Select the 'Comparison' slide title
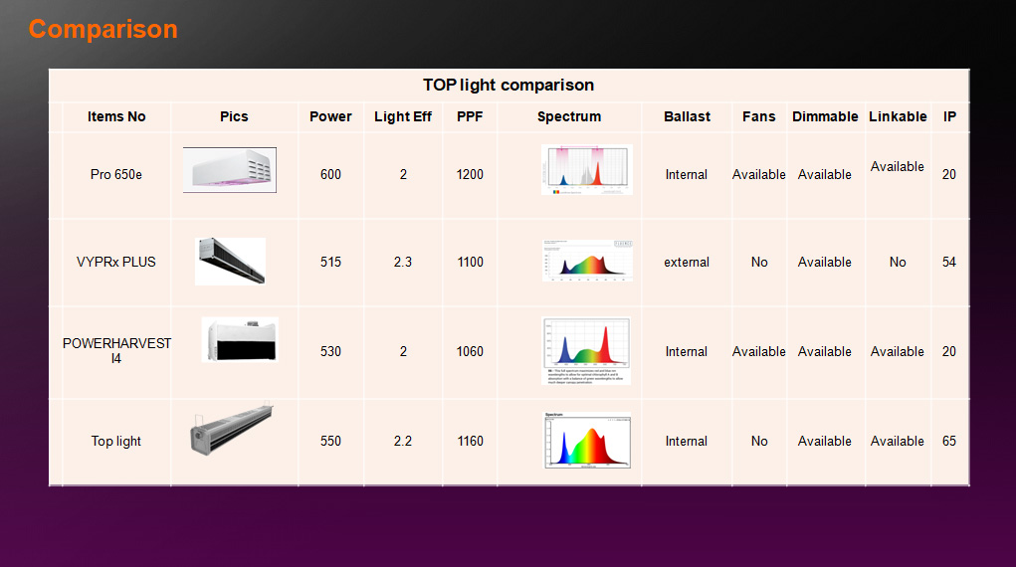The height and width of the screenshot is (567, 1016). click(x=103, y=29)
